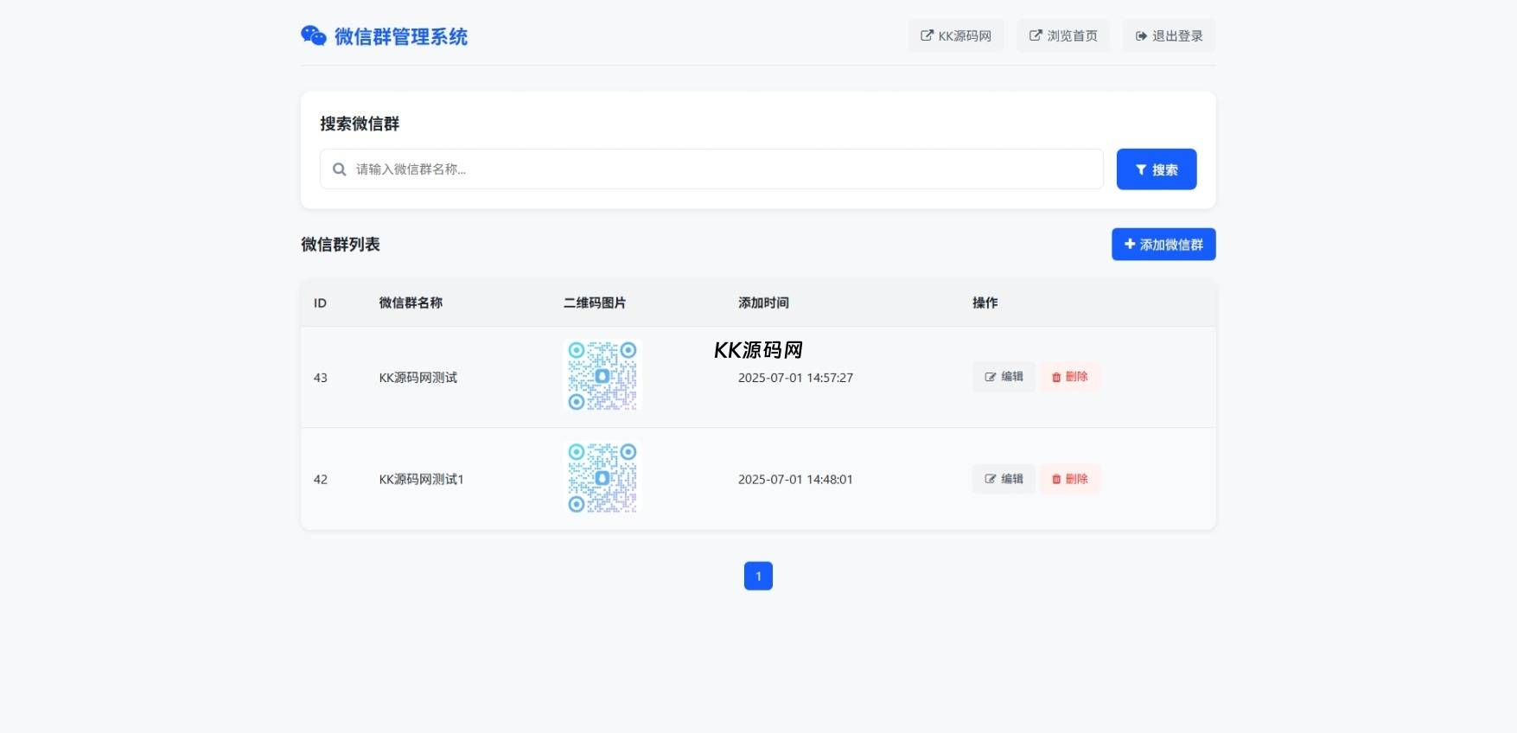Go to pagination page 1
Screen dimensions: 1517x733
[x=758, y=576]
